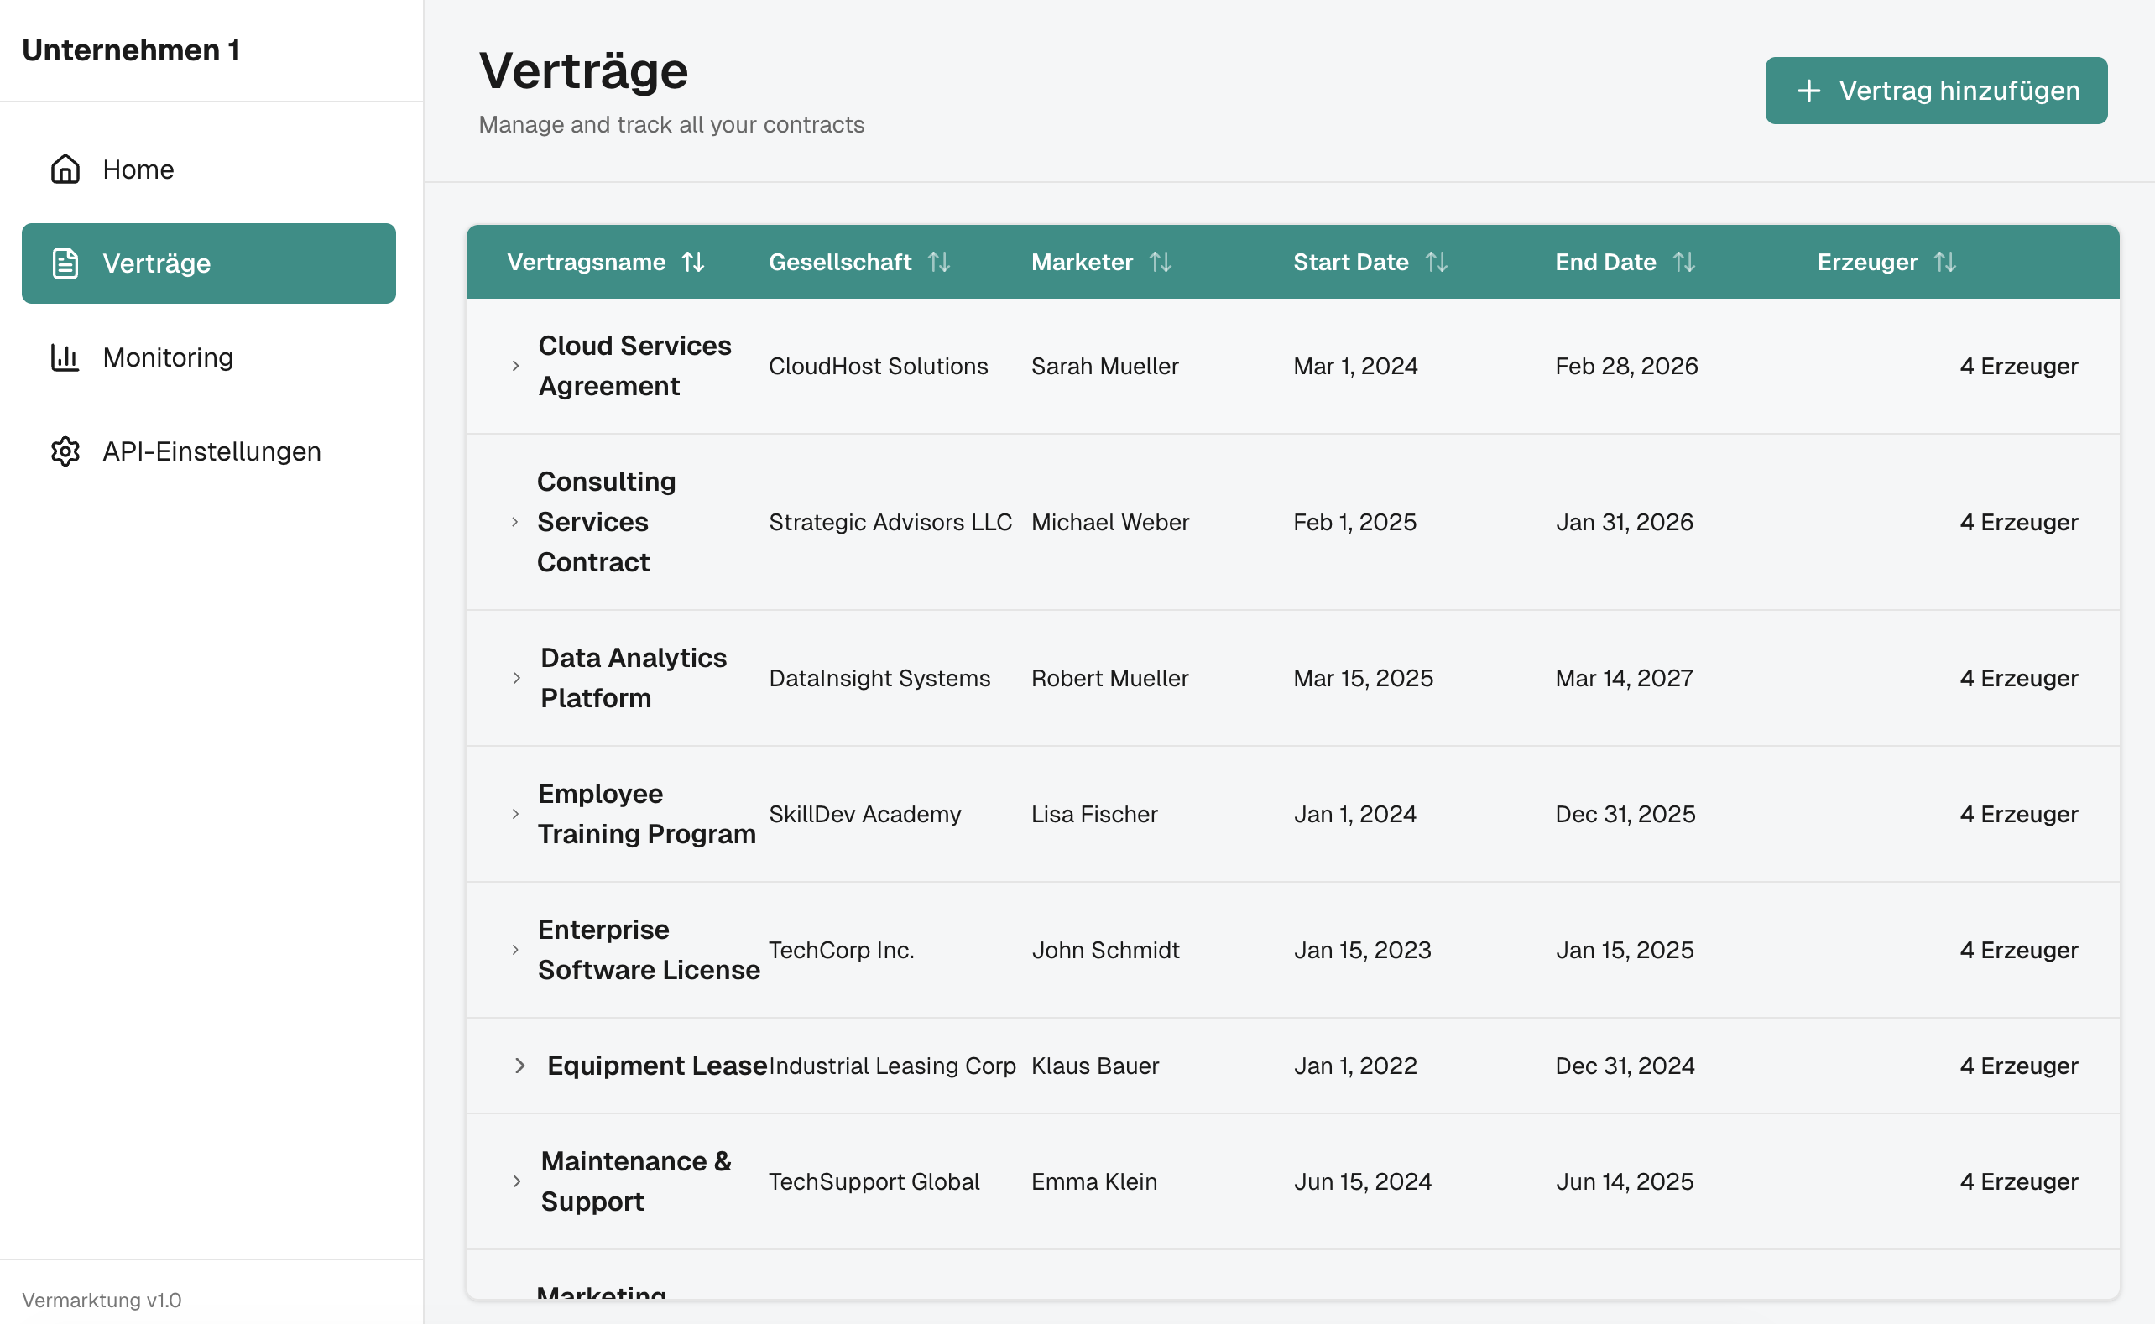The width and height of the screenshot is (2155, 1324).
Task: Sort End Date with its sort icon
Action: [x=1684, y=261]
